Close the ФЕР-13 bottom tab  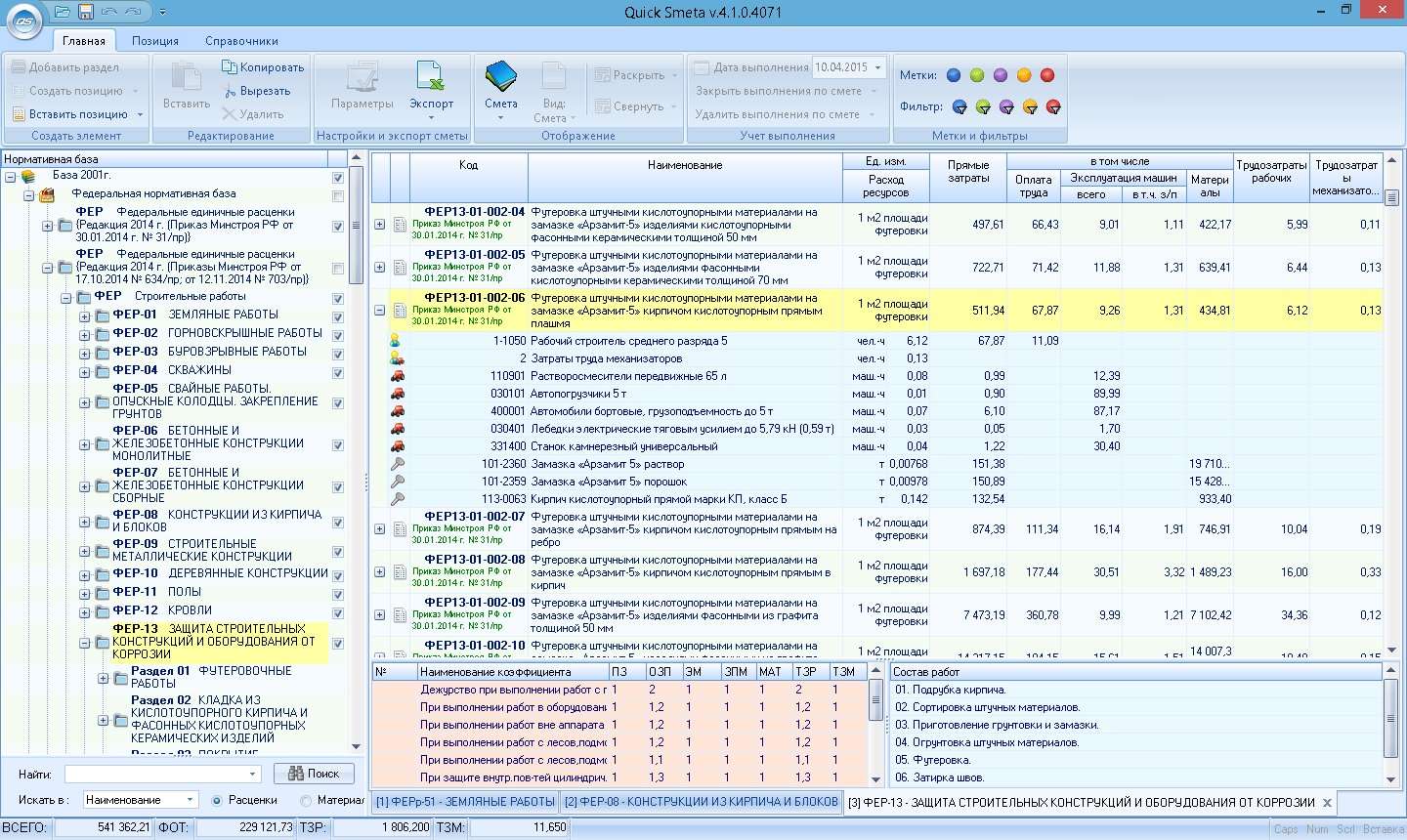coord(1327,803)
